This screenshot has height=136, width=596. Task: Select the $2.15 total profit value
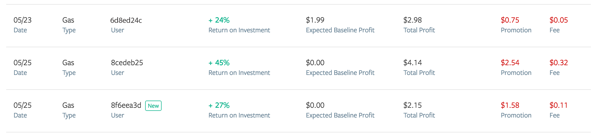coord(413,105)
